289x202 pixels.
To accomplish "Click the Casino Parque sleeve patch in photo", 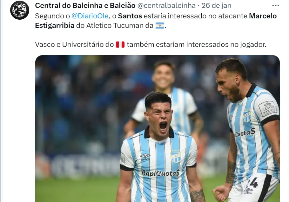I will coord(269,109).
